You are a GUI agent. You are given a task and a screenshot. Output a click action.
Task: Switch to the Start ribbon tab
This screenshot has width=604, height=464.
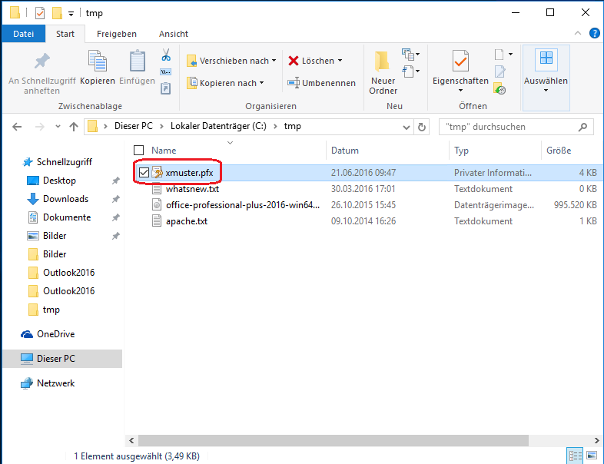pos(65,34)
